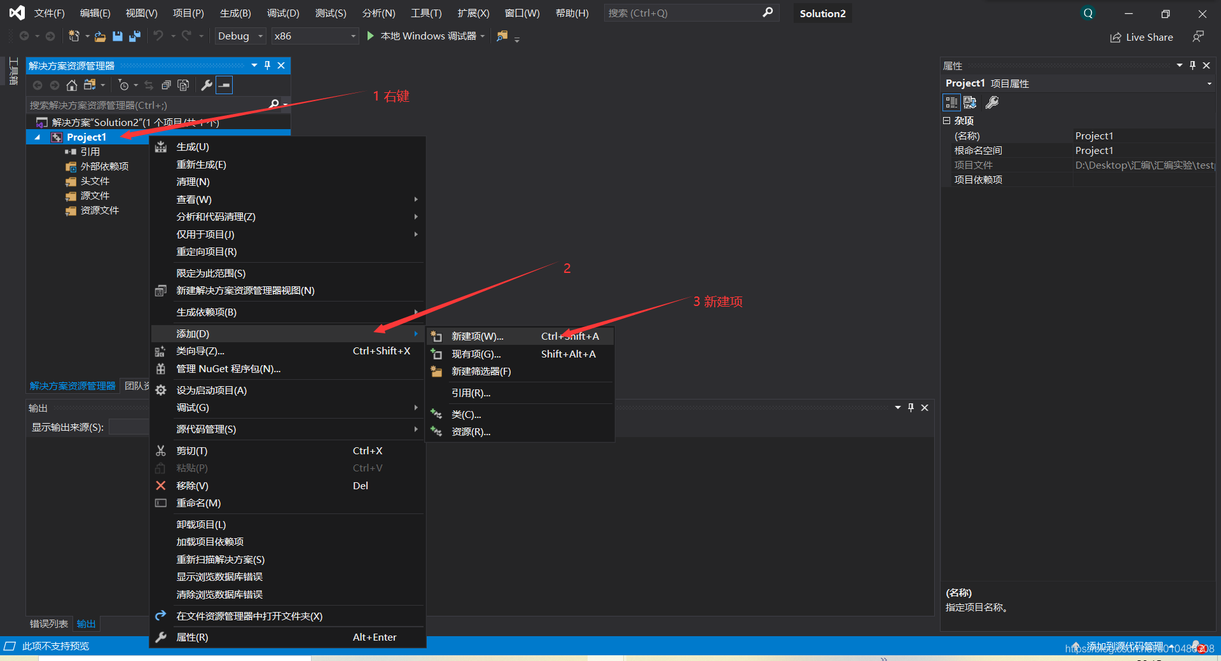This screenshot has width=1221, height=661.
Task: Click the undo toolbar icon
Action: [158, 36]
